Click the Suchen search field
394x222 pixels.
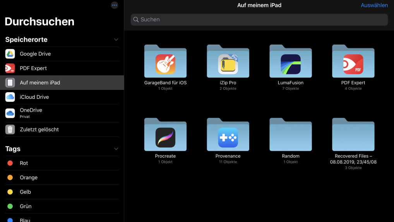259,19
